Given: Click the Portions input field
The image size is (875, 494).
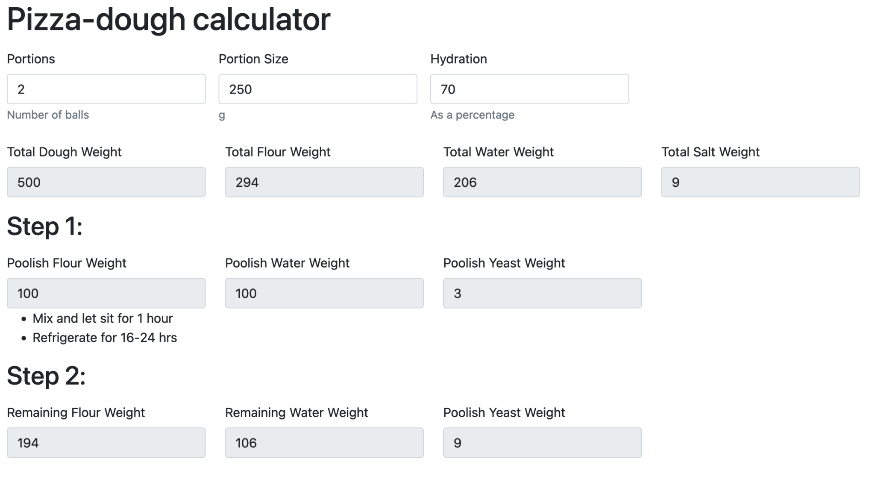Looking at the screenshot, I should coord(106,89).
